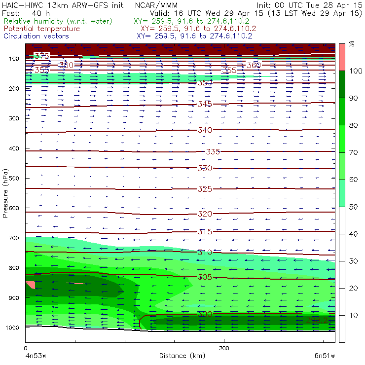Click the colorbar 30 percent label
Screen dimensions: 365x365
click(x=353, y=261)
